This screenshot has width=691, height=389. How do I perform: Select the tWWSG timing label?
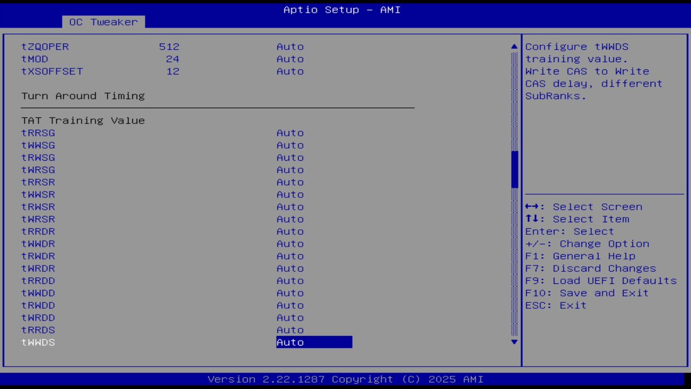[x=38, y=145]
